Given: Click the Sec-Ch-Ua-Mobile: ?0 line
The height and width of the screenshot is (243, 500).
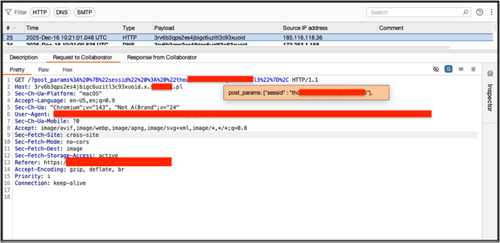Looking at the screenshot, I should 47,121.
